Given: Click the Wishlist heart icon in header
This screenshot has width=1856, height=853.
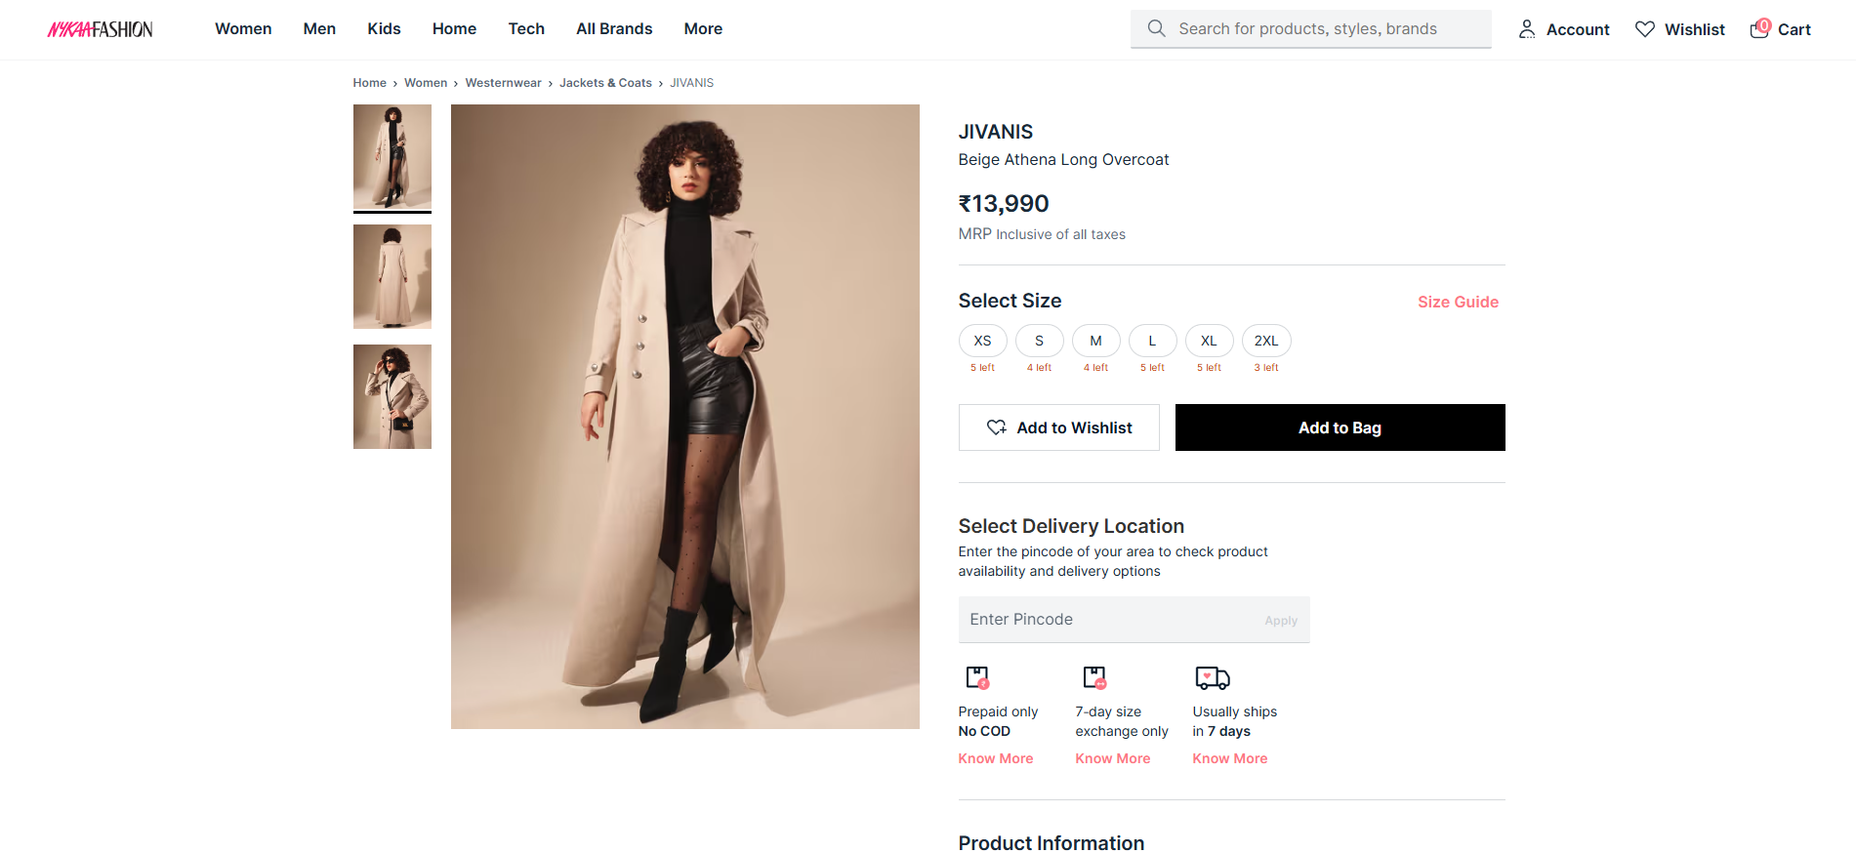Looking at the screenshot, I should coord(1645,29).
